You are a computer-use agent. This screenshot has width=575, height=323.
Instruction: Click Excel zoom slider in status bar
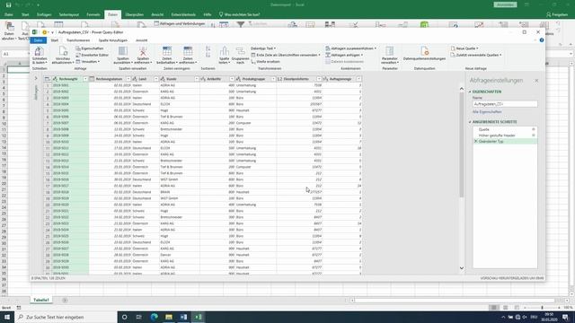[x=543, y=308]
